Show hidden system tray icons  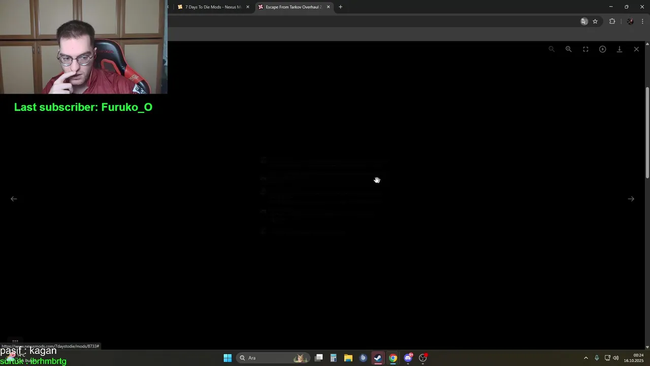tap(586, 358)
